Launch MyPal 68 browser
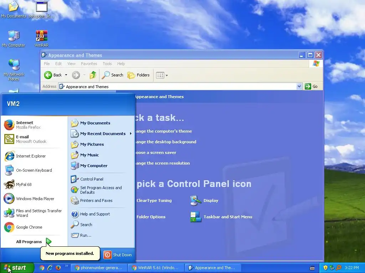Viewport: 365px width, 273px height. [x=34, y=184]
